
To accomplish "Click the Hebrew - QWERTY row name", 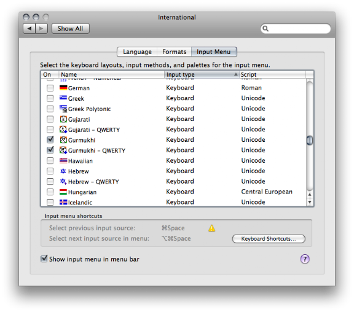I will point(93,182).
